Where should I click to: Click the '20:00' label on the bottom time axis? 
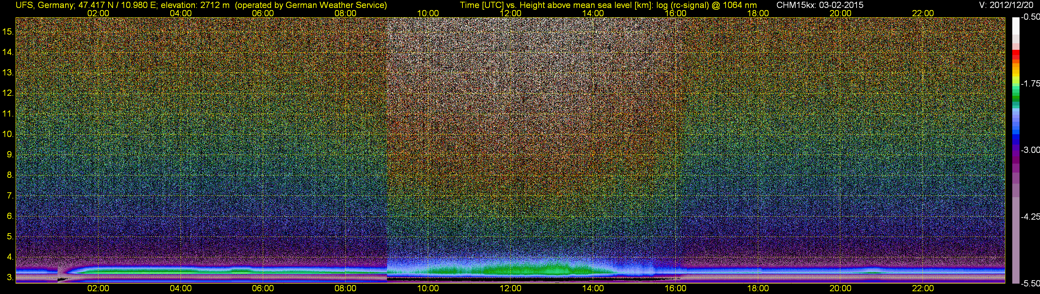tap(841, 288)
